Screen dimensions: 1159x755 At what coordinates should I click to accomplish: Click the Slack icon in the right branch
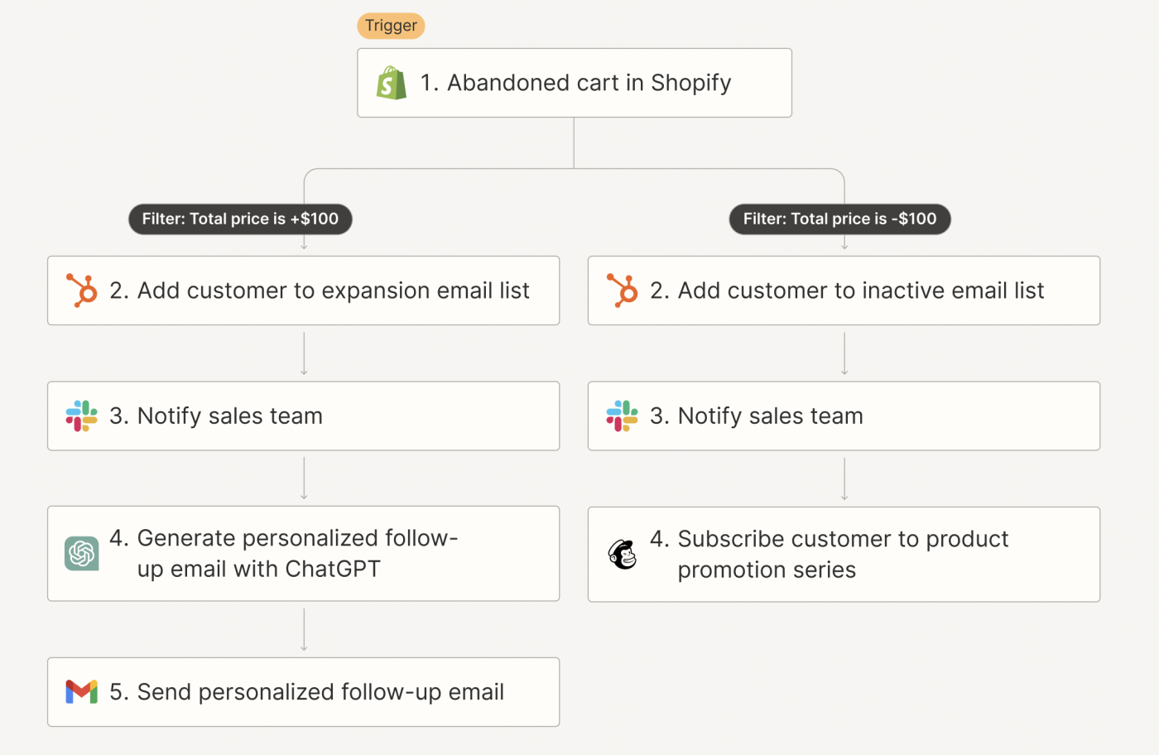tap(623, 416)
